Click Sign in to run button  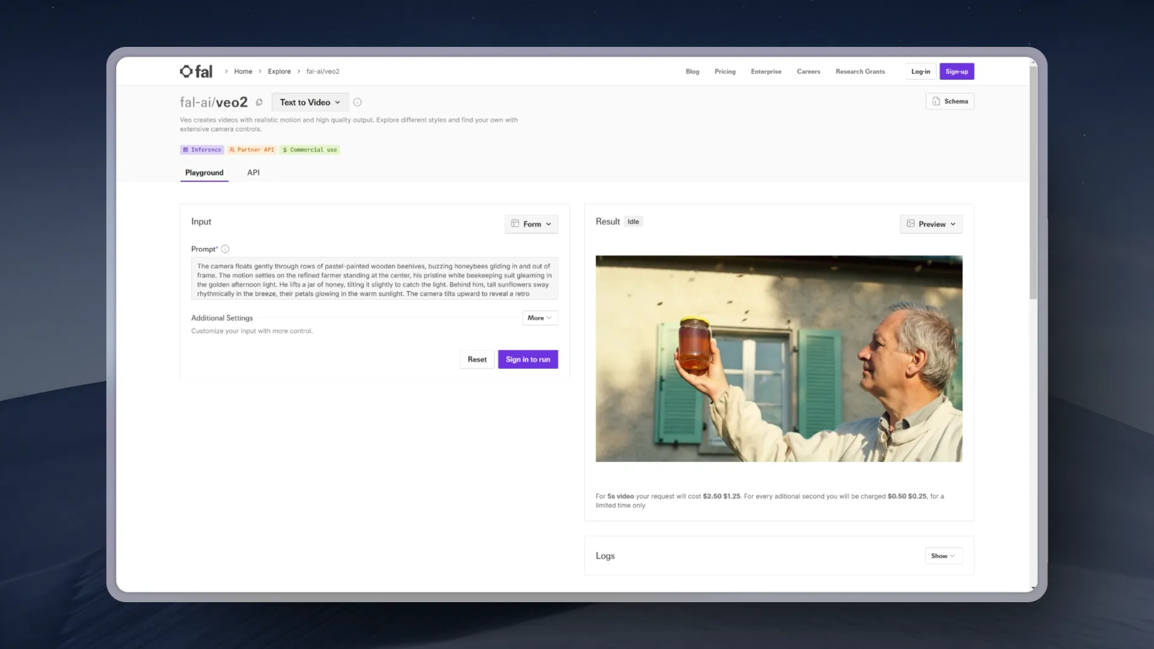click(527, 359)
